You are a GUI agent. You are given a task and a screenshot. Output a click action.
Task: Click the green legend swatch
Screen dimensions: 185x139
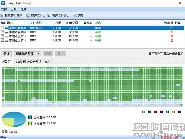149,112
